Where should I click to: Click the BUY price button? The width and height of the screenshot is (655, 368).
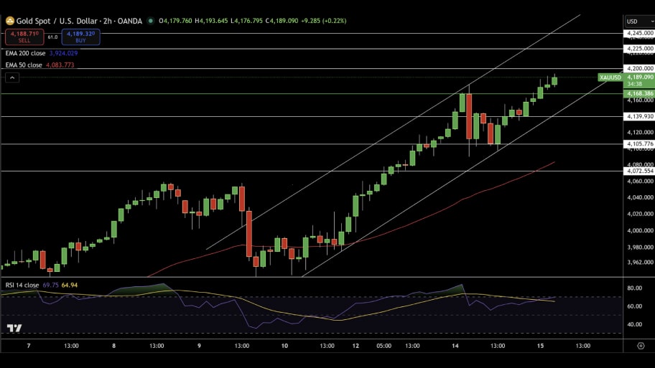point(81,37)
